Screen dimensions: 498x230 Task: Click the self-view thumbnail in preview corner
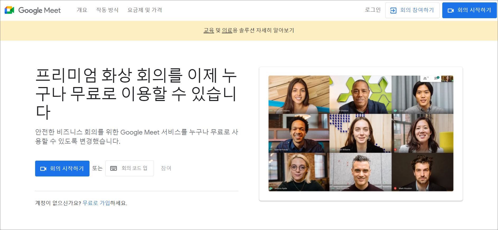pyautogui.click(x=447, y=79)
